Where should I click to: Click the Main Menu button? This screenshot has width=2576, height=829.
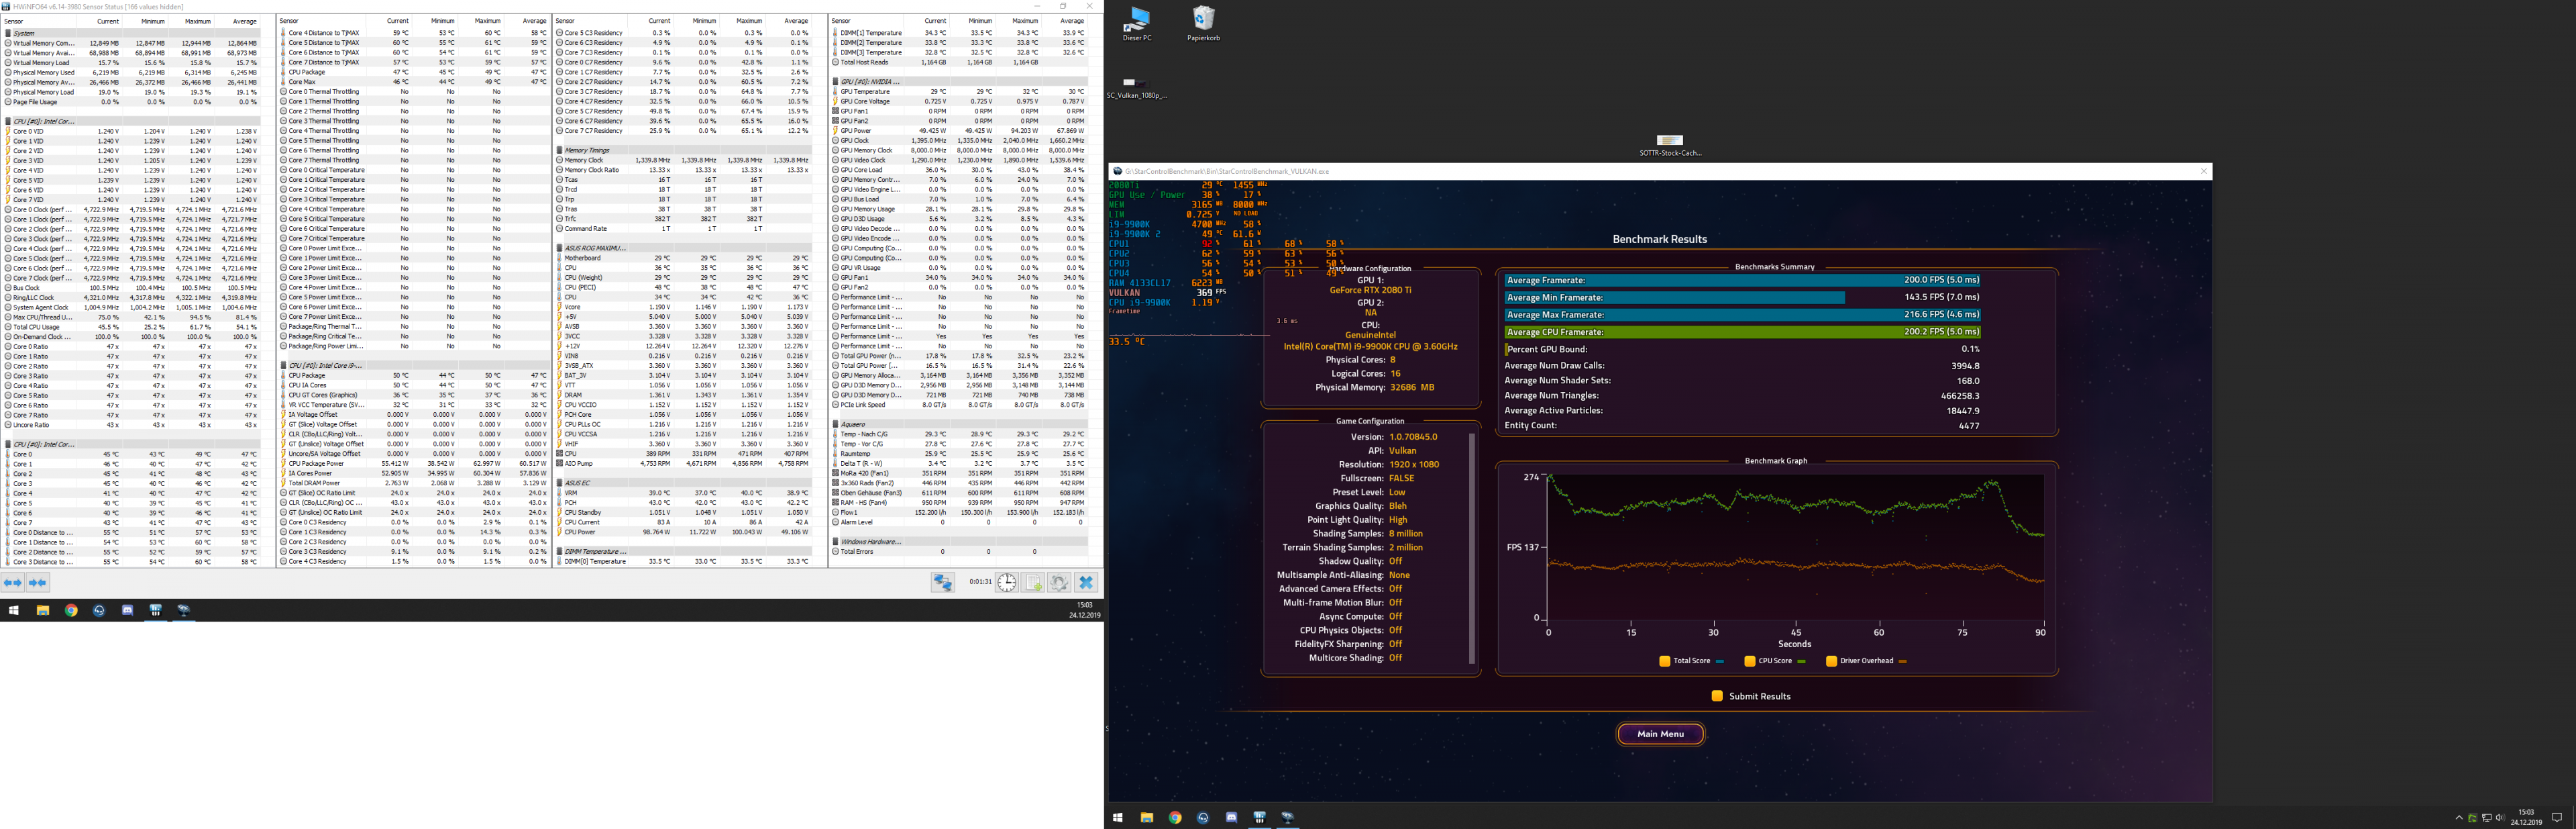(1660, 734)
